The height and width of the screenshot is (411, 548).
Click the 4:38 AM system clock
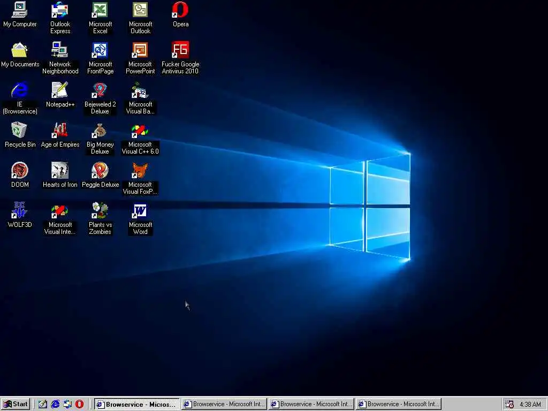click(530, 405)
